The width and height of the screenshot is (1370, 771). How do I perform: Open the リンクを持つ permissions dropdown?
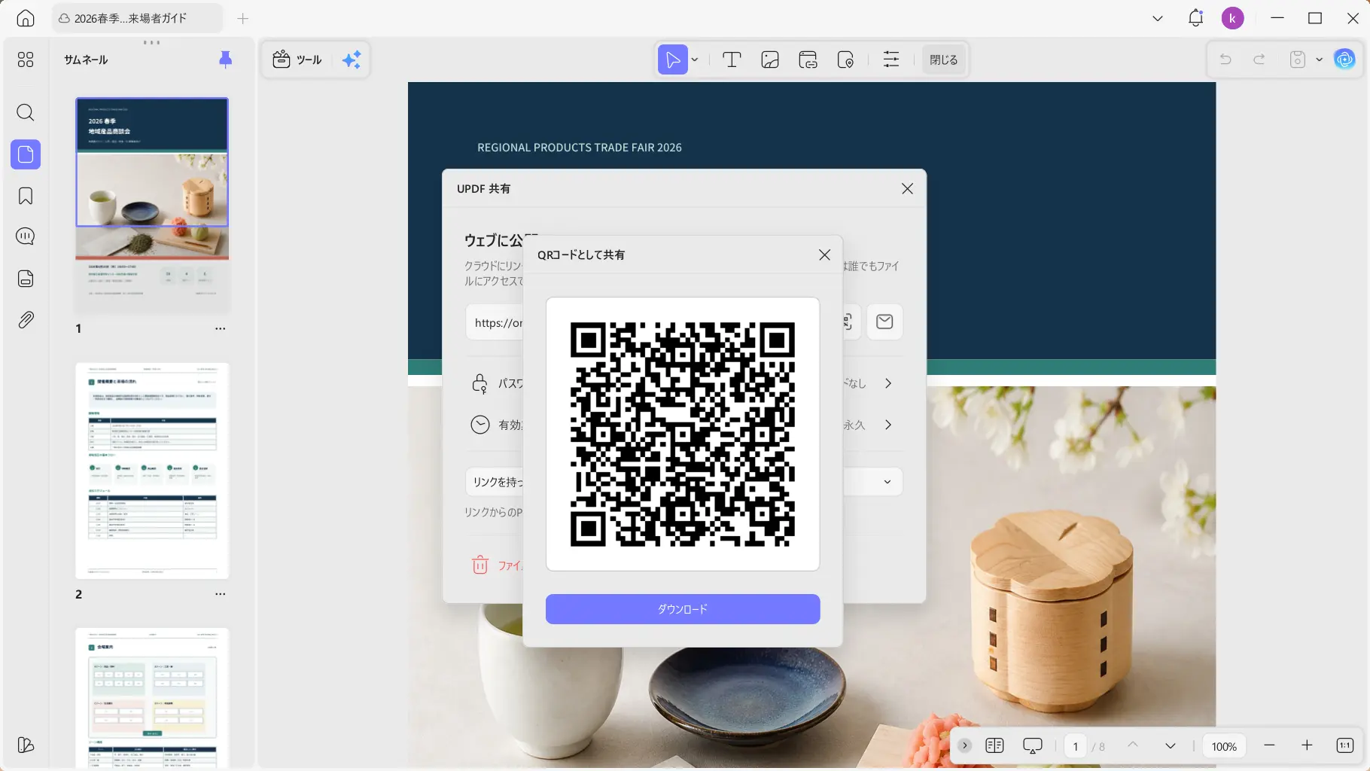click(x=887, y=482)
